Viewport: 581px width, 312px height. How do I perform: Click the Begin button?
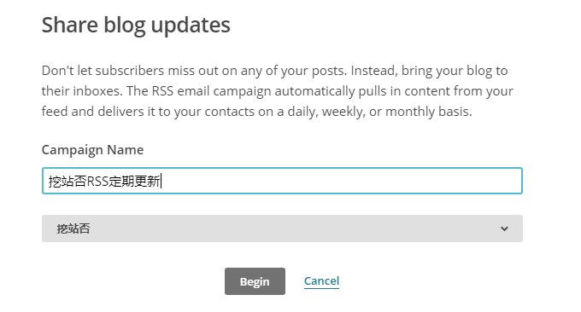255,281
